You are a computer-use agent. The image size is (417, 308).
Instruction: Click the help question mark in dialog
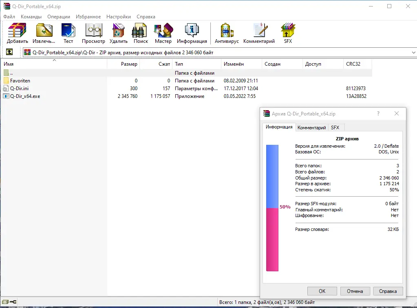pyautogui.click(x=378, y=113)
